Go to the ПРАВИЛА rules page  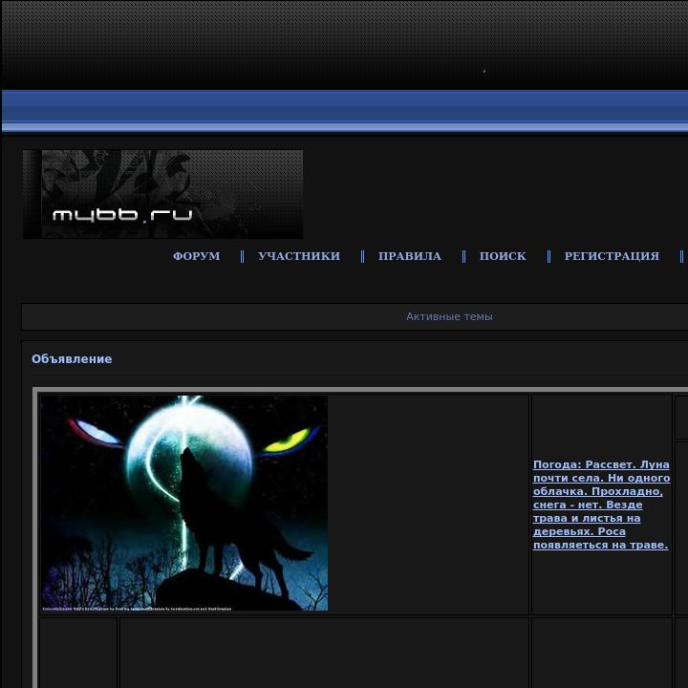click(409, 256)
